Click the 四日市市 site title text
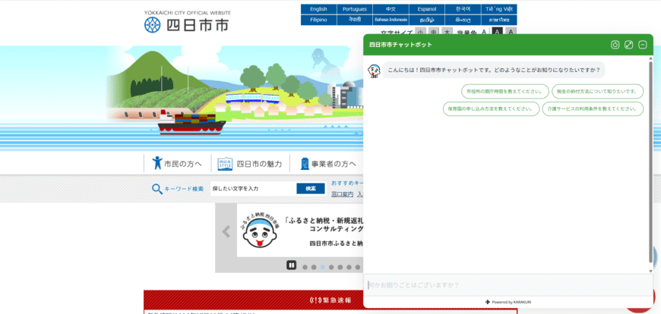The image size is (661, 314). click(198, 25)
